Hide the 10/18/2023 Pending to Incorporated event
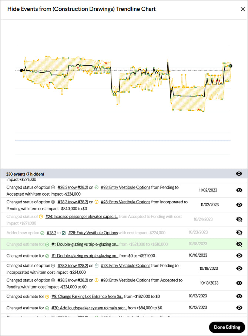The height and width of the screenshot is (336, 248). pyautogui.click(x=239, y=268)
